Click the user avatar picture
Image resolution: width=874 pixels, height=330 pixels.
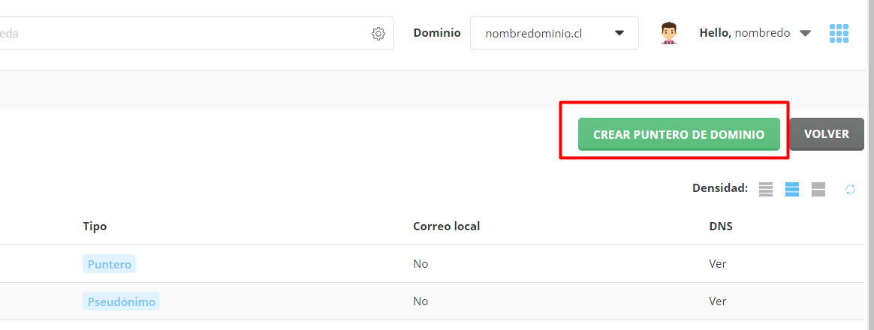668,34
